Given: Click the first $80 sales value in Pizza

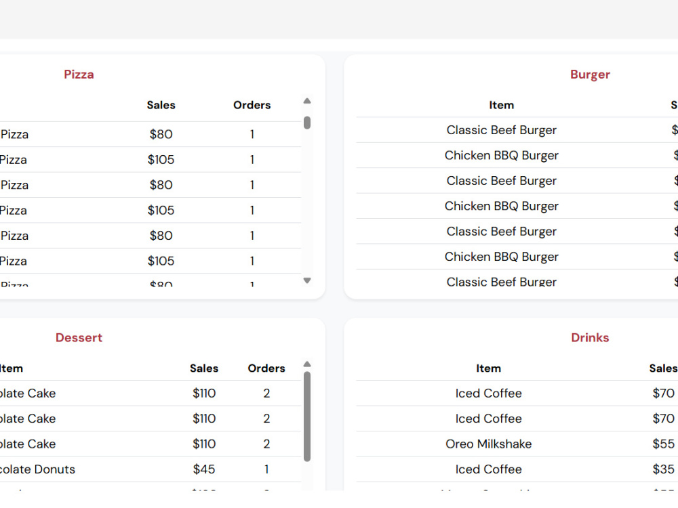Looking at the screenshot, I should click(161, 134).
